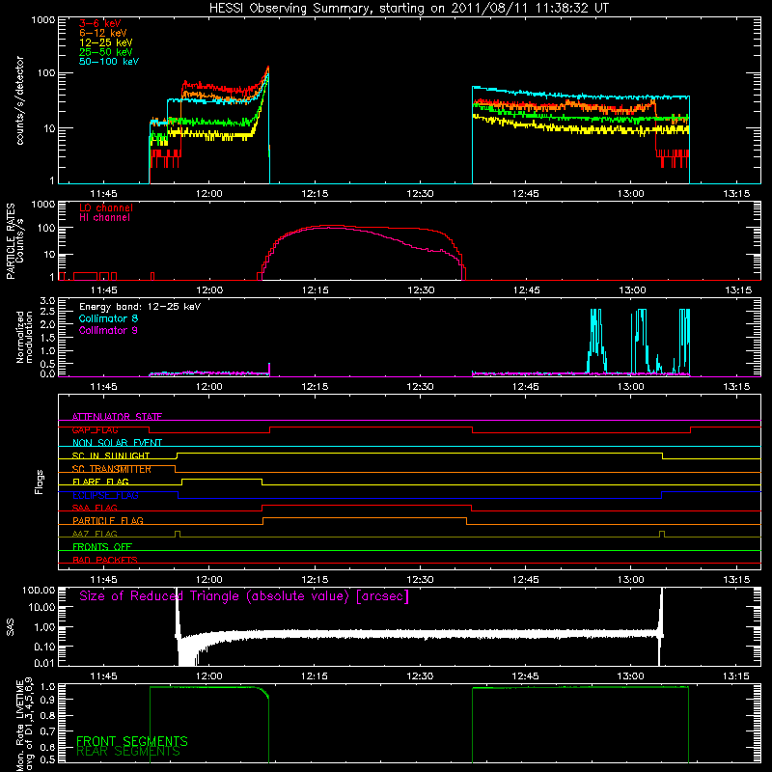Select the green 25-50 keV legend label
This screenshot has width=772, height=772.
106,52
